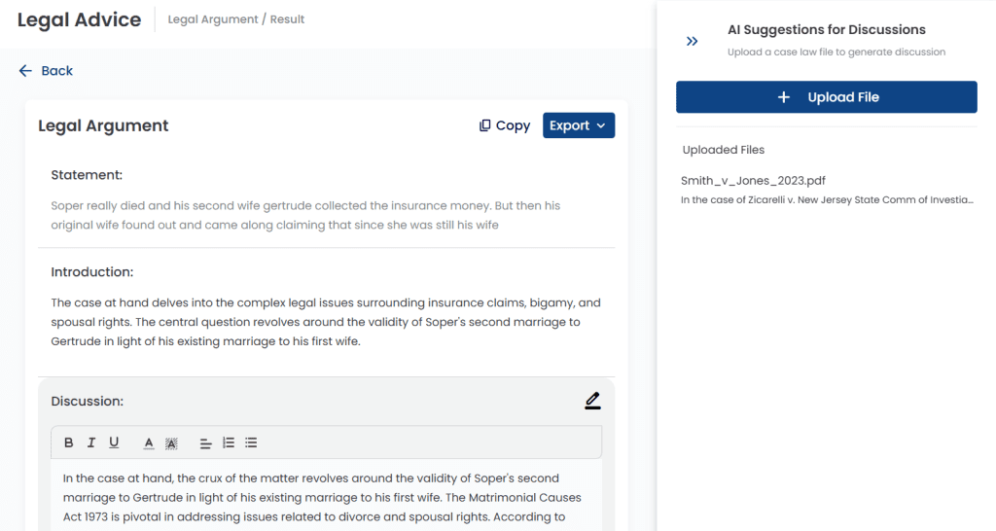Apply italic formatting in the editor toolbar
Viewport: 996px width, 531px height.
click(x=91, y=442)
